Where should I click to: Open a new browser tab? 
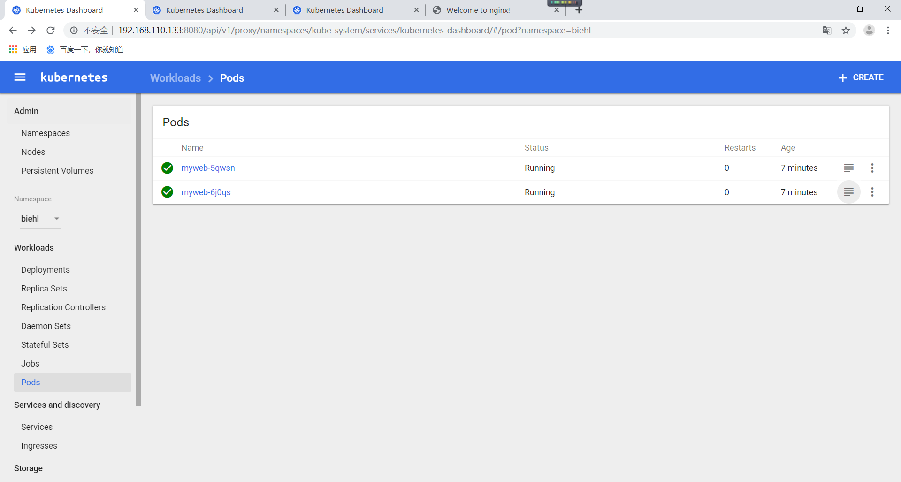coord(579,10)
